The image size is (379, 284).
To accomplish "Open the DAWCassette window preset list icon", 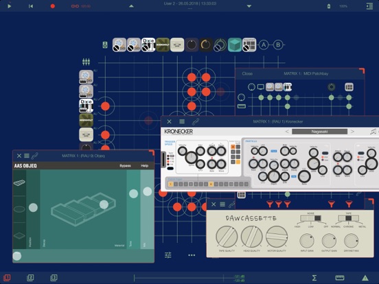I will (x=222, y=204).
